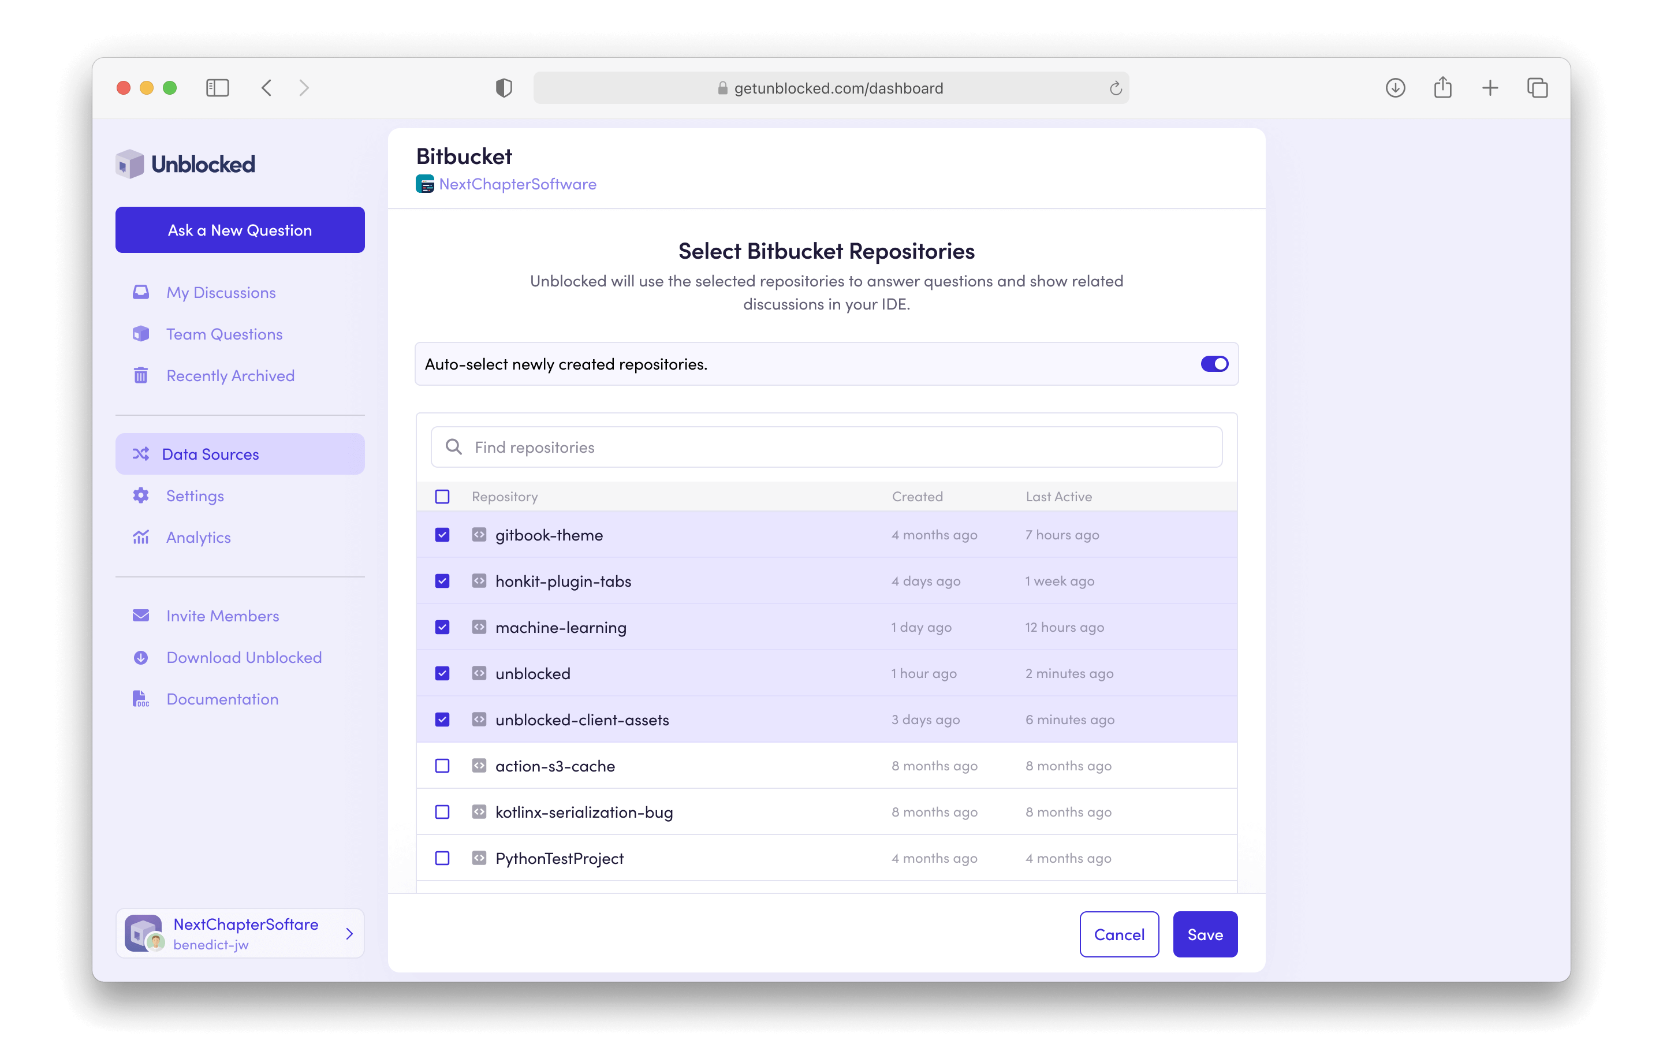This screenshot has width=1663, height=1051.
Task: Show the tab overview
Action: tap(1537, 88)
